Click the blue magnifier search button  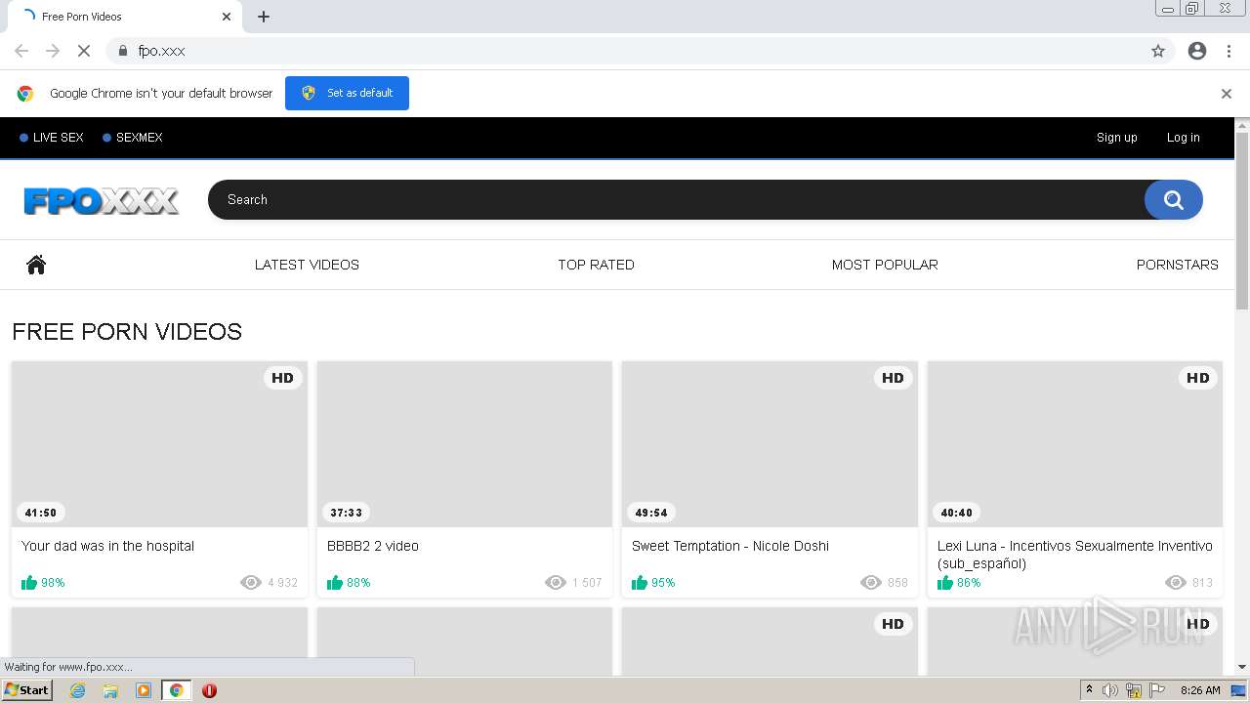pos(1174,200)
